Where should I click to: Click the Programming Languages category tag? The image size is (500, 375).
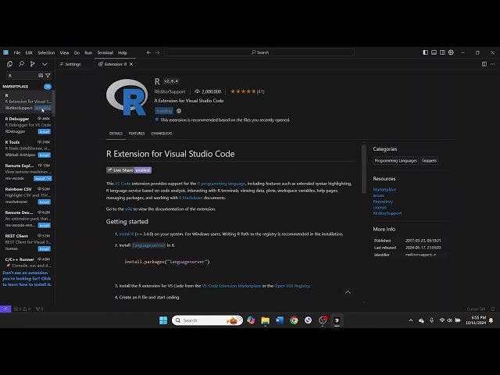coord(395,161)
